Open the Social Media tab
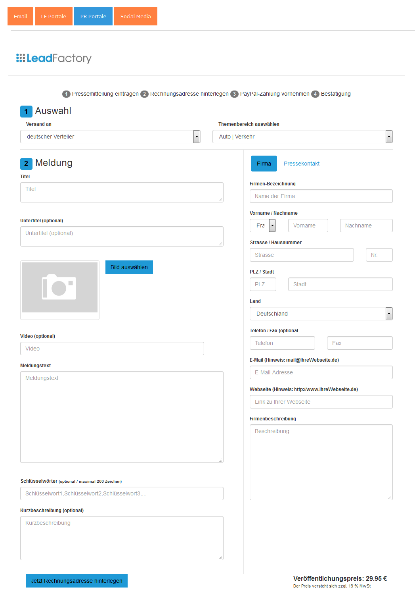This screenshot has height=603, width=415. (x=136, y=16)
